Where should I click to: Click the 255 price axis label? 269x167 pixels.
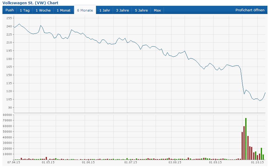click(9, 18)
